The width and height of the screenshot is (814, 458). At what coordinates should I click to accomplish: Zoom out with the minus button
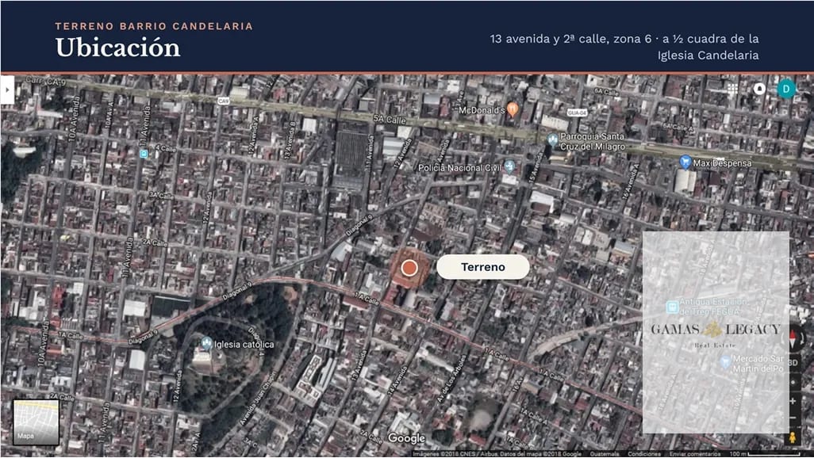tap(793, 418)
